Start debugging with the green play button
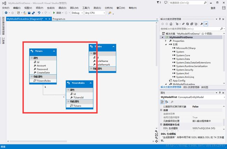Viewport: 227px width, 149px height. (x=54, y=13)
